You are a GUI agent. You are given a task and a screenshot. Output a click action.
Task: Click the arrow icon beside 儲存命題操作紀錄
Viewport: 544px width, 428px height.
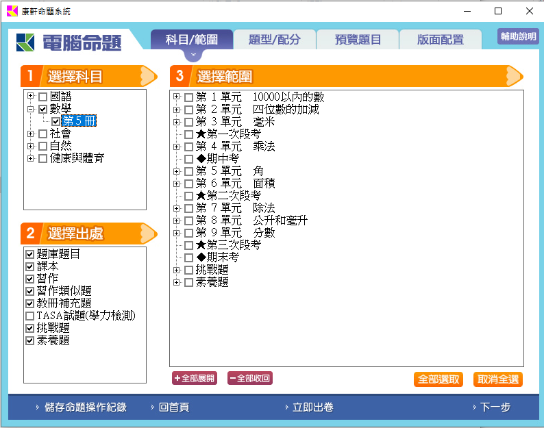click(37, 407)
